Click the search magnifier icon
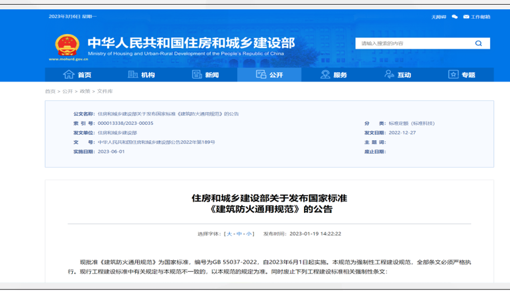Image resolution: width=510 pixels, height=291 pixels. 479,43
